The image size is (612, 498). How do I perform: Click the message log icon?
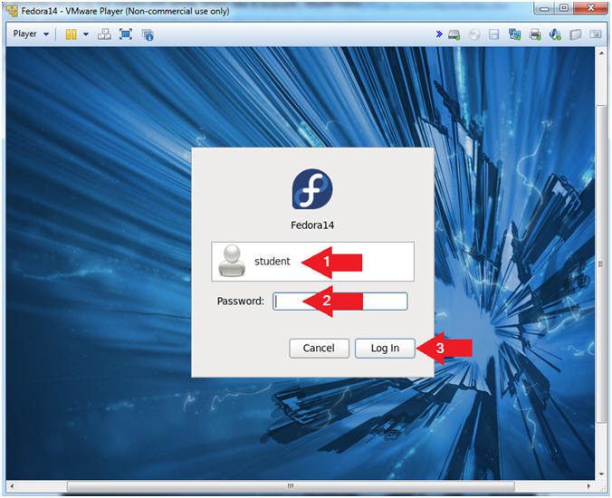point(595,34)
